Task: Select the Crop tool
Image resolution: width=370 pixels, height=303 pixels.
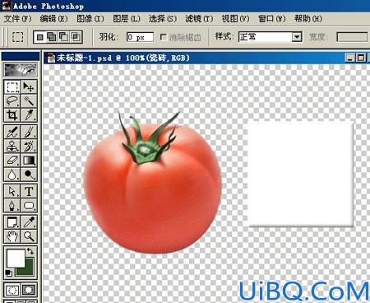Action: point(12,115)
